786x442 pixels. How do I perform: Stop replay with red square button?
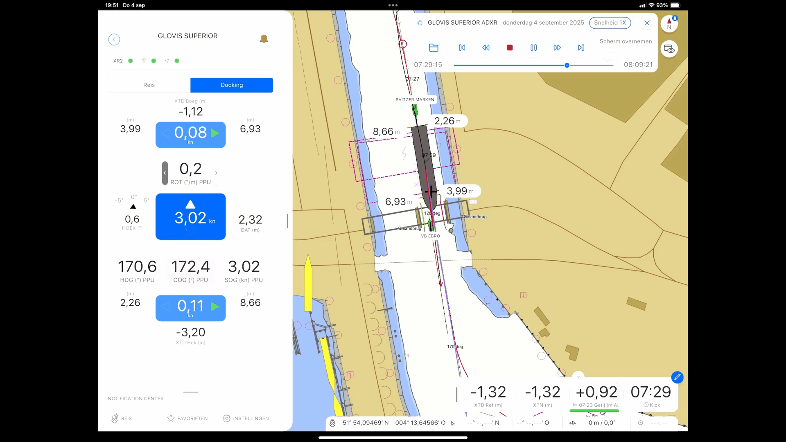[x=510, y=48]
